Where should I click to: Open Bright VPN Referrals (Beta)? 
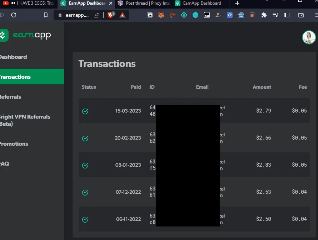[25, 120]
